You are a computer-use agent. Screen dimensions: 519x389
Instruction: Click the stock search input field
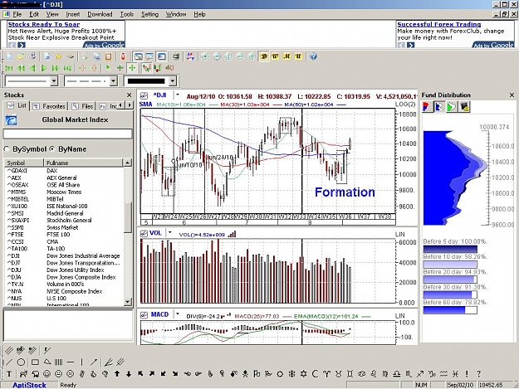67,134
